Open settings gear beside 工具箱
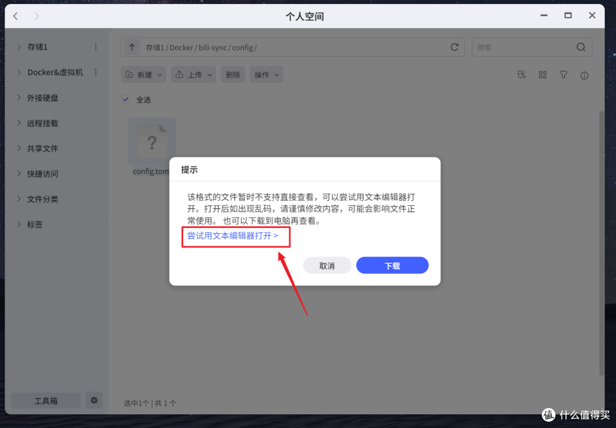The height and width of the screenshot is (428, 616). [x=94, y=401]
